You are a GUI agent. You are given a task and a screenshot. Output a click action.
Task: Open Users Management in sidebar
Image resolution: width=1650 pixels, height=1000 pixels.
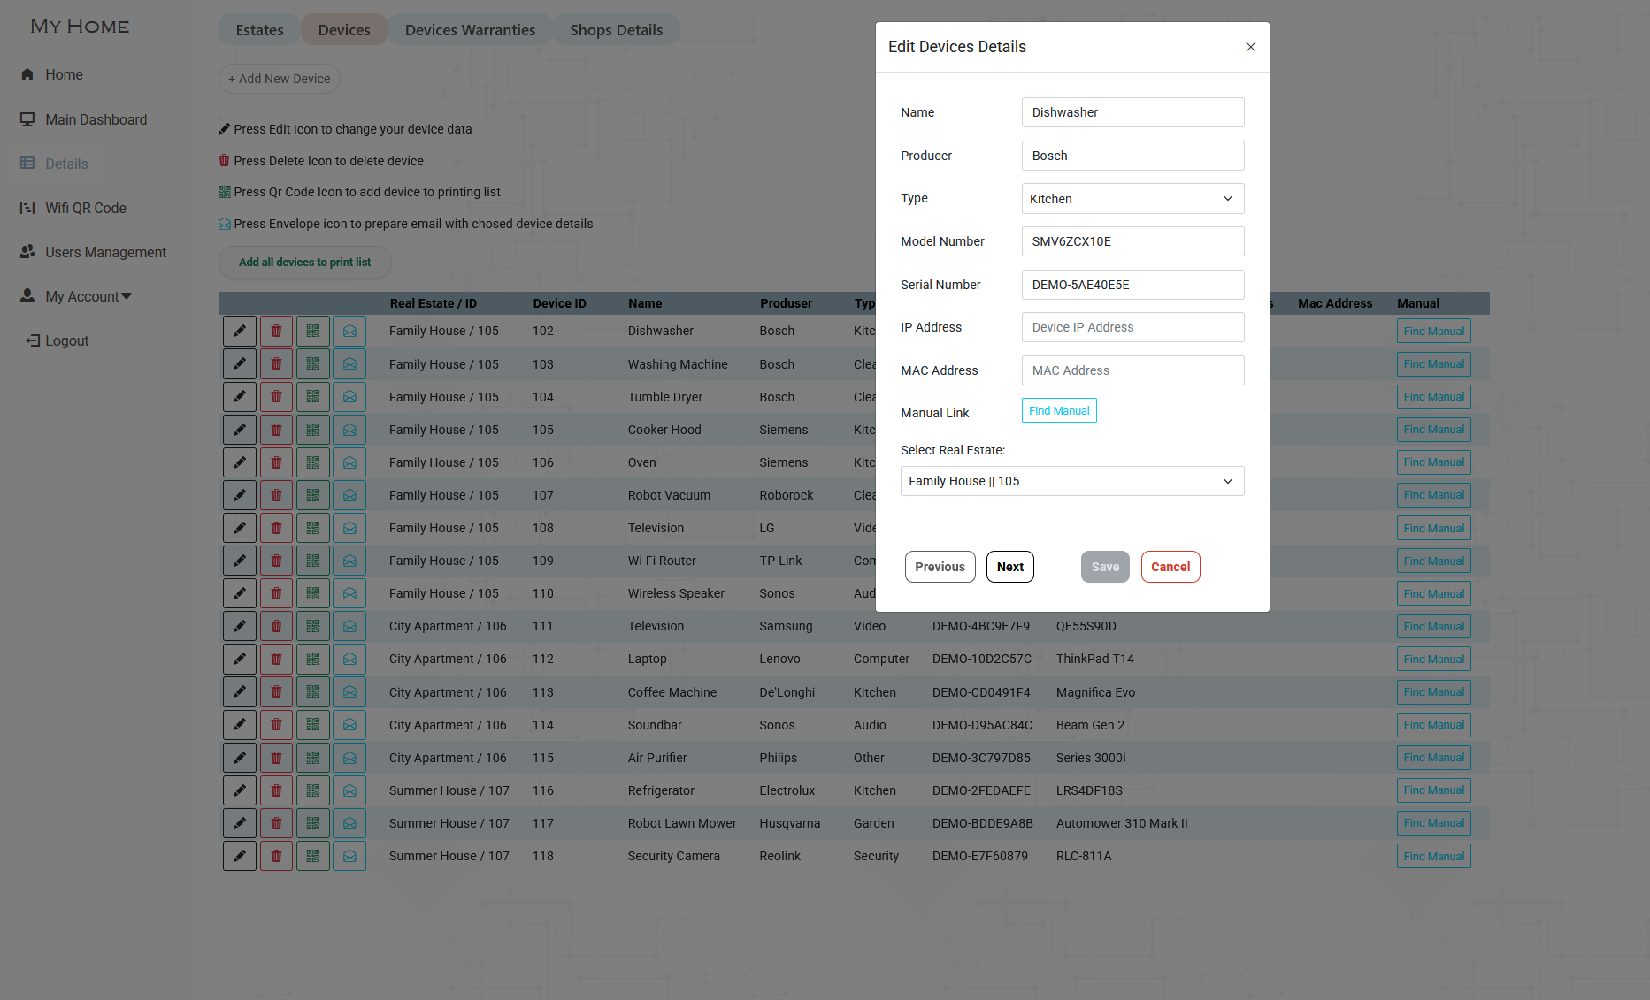tap(93, 252)
